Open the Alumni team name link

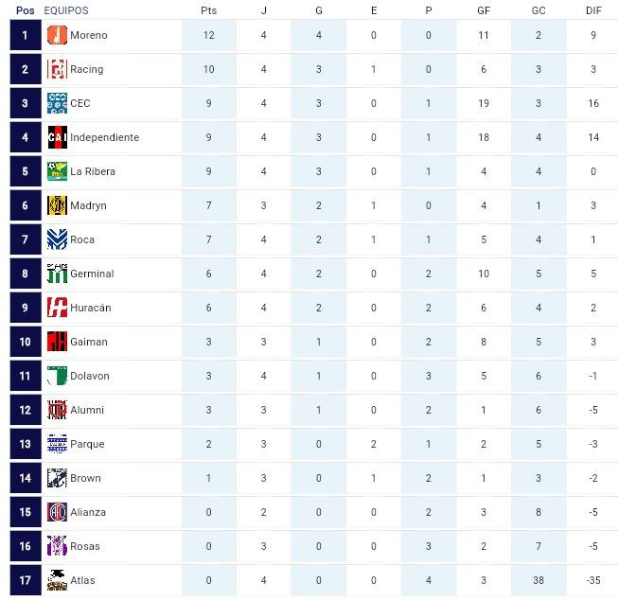(x=87, y=410)
